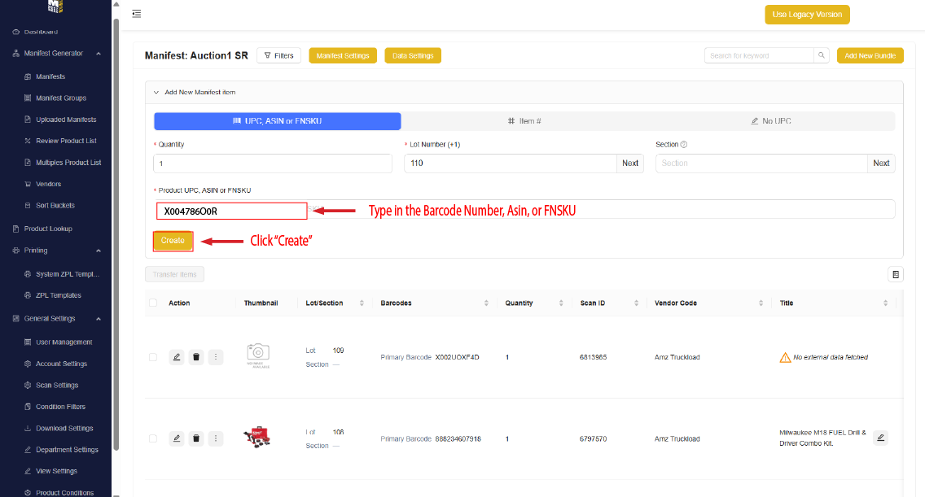Viewport: 925px width, 497px height.
Task: Click trash icon for Milwaukee drill row
Action: (x=196, y=438)
